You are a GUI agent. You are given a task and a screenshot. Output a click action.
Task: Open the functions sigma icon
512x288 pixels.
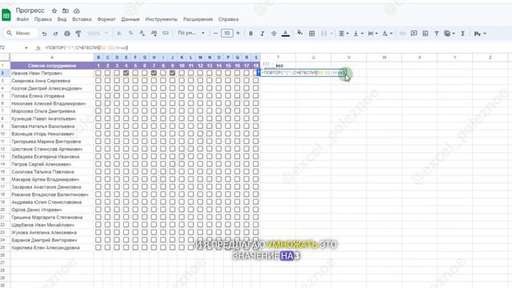click(462, 34)
